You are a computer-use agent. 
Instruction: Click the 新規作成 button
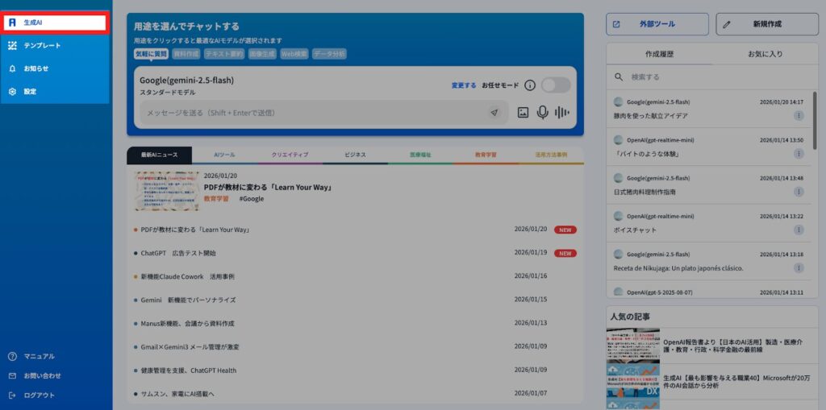767,24
